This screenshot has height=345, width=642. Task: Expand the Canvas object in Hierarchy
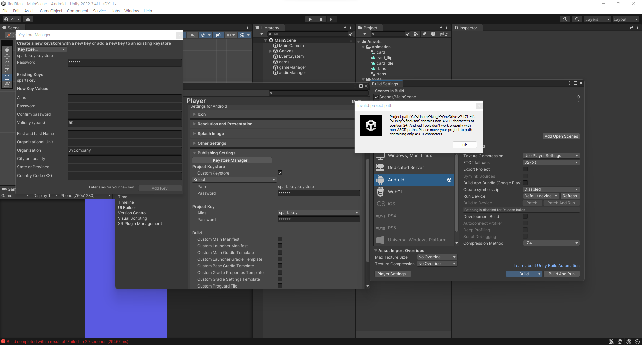(x=270, y=51)
